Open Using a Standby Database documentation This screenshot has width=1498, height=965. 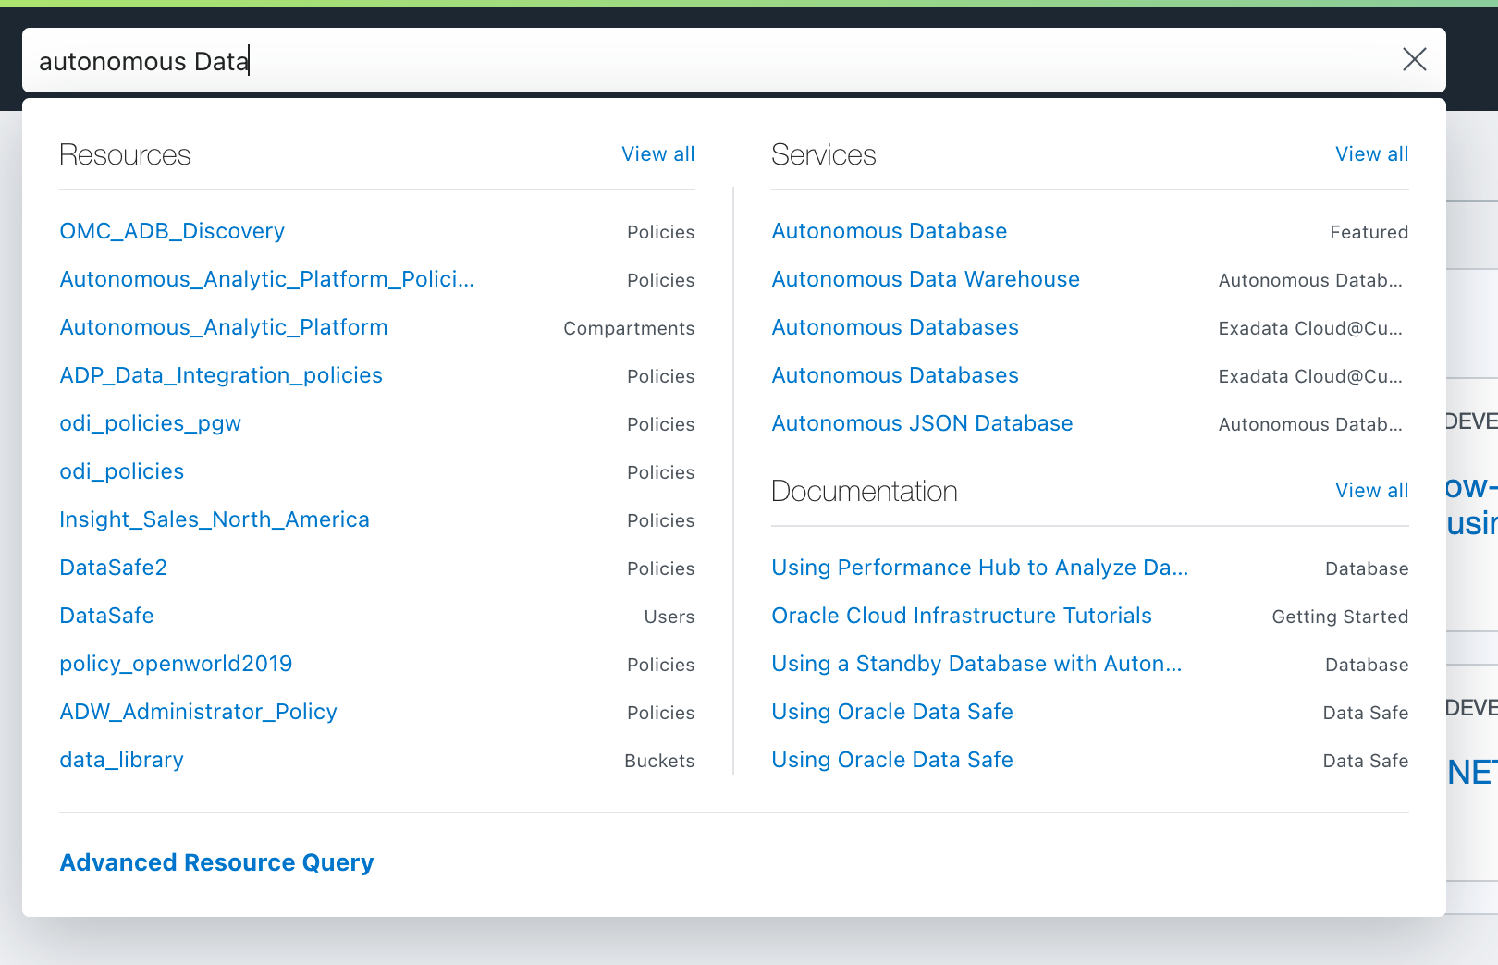pos(976,664)
